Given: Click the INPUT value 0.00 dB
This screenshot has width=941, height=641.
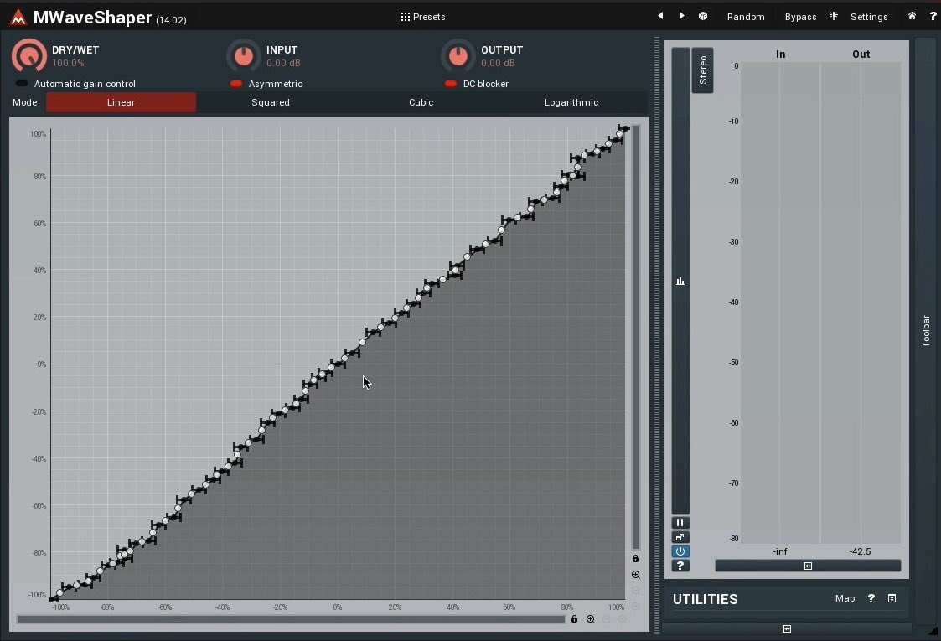Looking at the screenshot, I should (x=283, y=63).
